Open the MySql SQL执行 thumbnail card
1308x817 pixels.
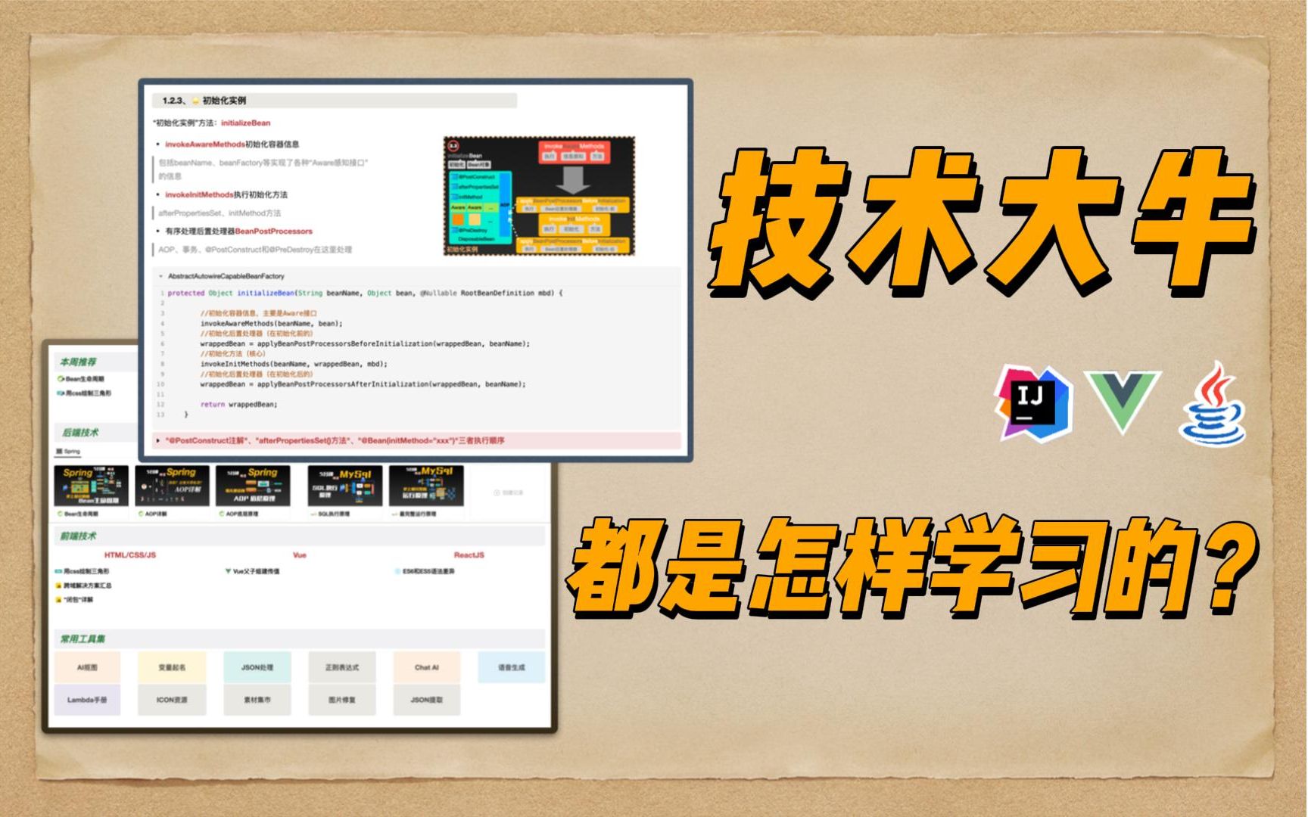tap(344, 486)
